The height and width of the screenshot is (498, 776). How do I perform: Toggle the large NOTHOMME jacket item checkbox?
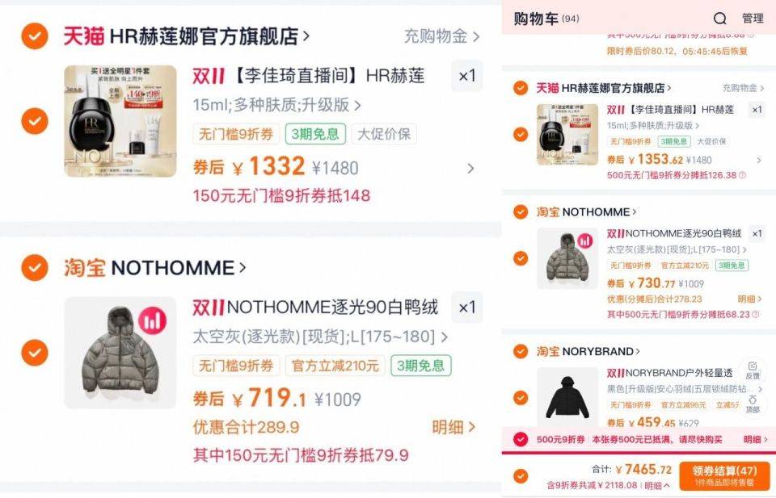[x=35, y=352]
